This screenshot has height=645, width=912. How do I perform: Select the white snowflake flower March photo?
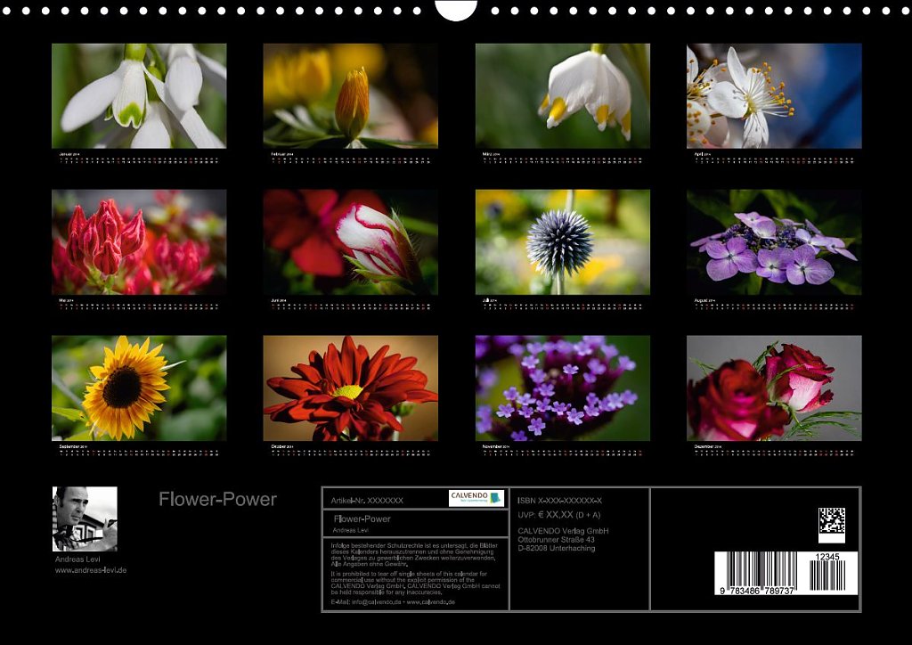[562, 96]
